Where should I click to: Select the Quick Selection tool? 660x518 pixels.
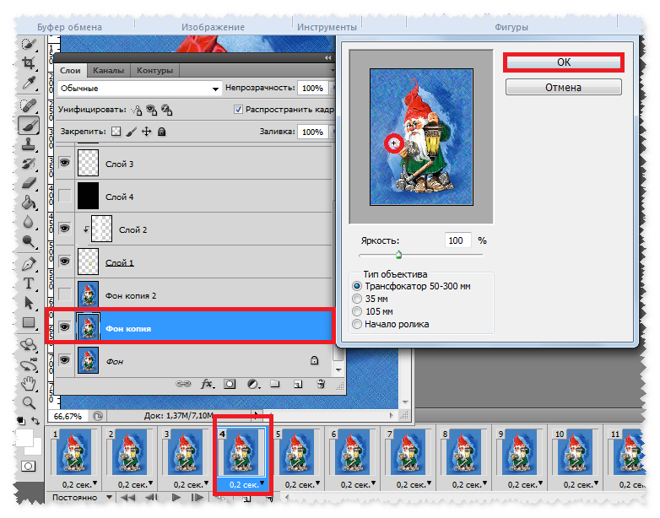tap(29, 44)
